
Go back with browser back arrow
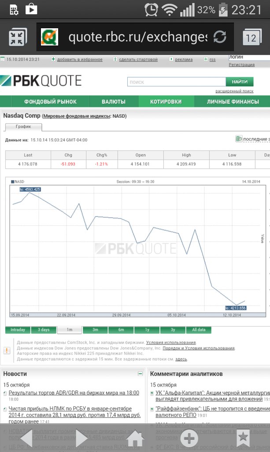point(27,438)
